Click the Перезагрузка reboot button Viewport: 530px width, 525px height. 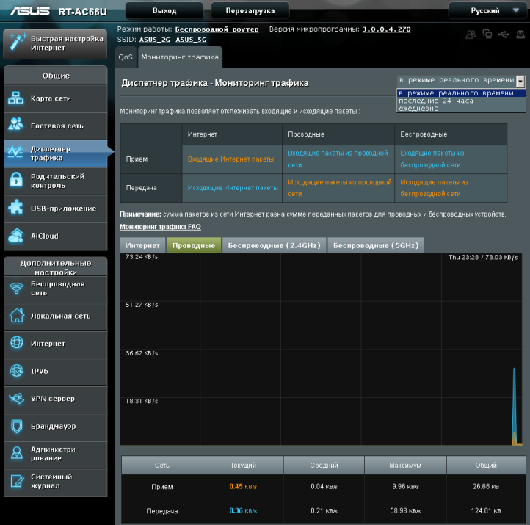pyautogui.click(x=250, y=10)
